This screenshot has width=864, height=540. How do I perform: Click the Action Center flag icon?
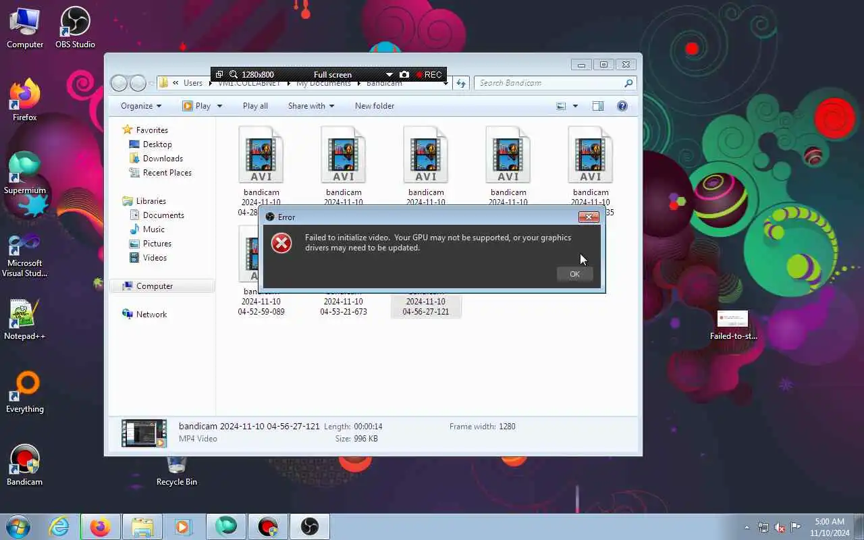click(796, 527)
